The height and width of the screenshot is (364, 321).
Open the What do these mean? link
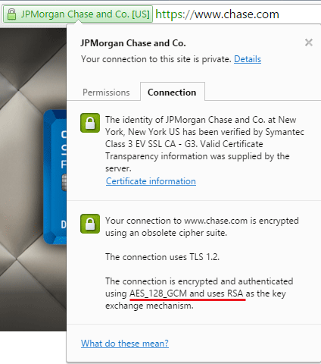[125, 344]
